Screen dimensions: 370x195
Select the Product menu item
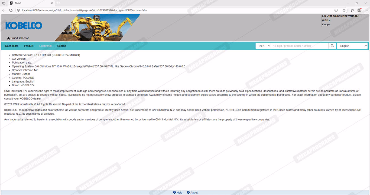click(29, 46)
